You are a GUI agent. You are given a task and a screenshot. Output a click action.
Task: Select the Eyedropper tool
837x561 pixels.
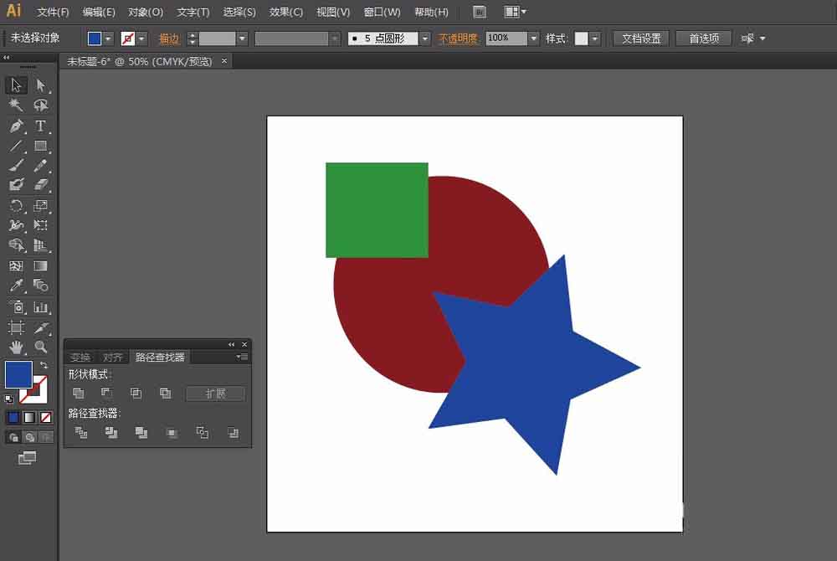[16, 286]
